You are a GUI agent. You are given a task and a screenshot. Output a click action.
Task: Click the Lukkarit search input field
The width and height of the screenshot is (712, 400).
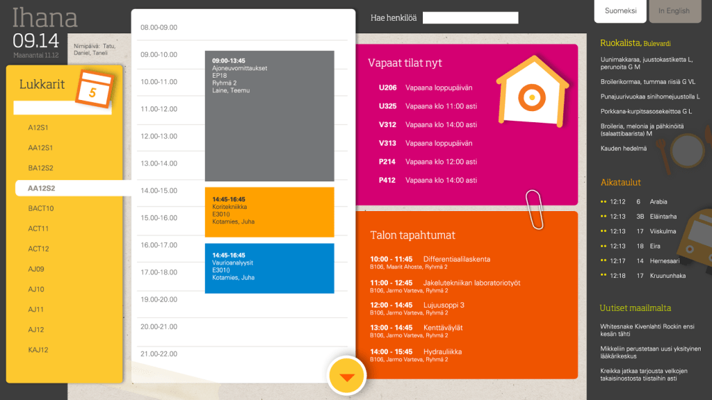click(63, 108)
